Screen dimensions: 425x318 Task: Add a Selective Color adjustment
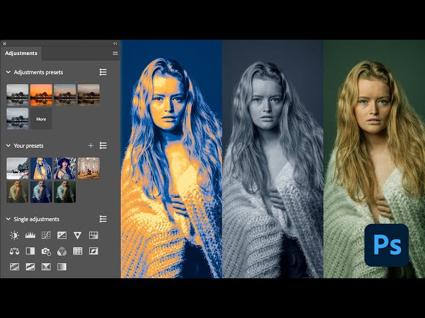pyautogui.click(x=46, y=267)
